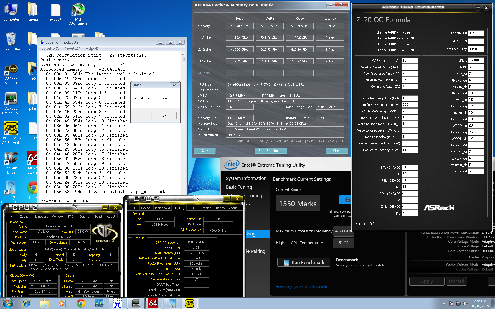Switch to Caches tab in left CPU-Z
This screenshot has width=495, height=309.
click(25, 217)
